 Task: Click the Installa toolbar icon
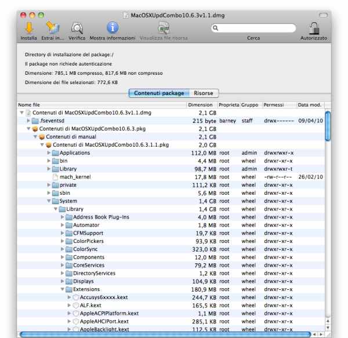pos(29,28)
